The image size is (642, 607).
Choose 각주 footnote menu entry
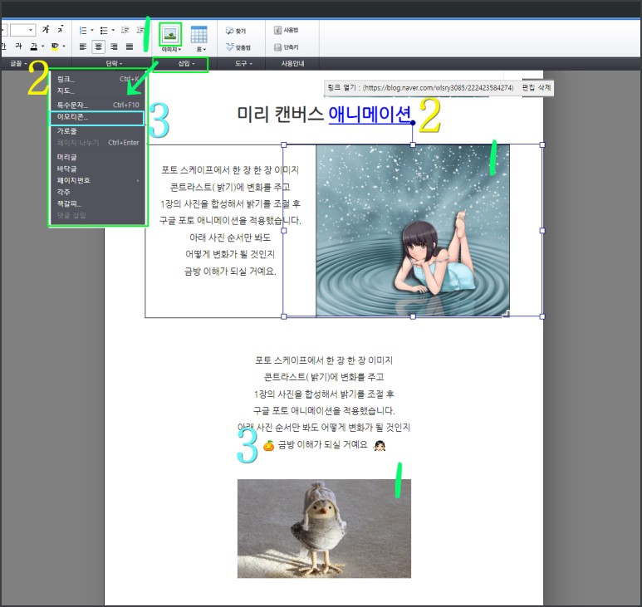point(97,192)
